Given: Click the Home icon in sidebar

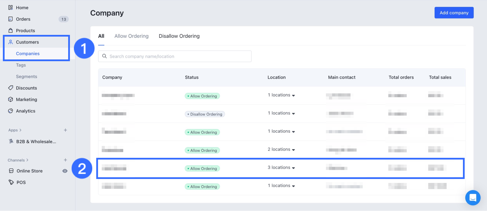Looking at the screenshot, I should 11,8.
